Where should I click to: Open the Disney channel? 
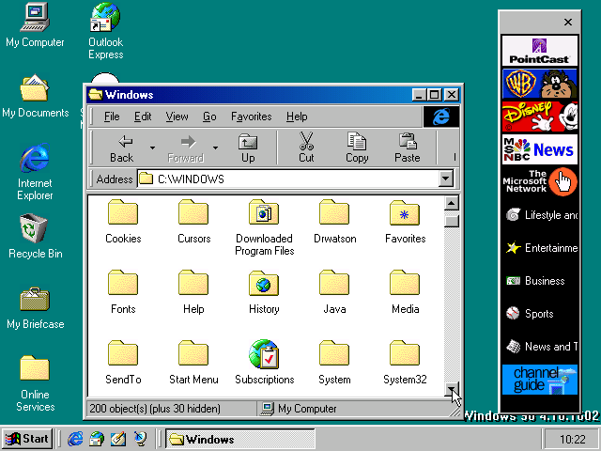[539, 117]
